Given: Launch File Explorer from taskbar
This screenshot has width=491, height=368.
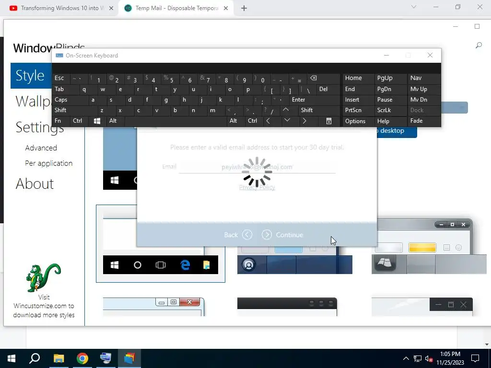Looking at the screenshot, I should (58, 358).
